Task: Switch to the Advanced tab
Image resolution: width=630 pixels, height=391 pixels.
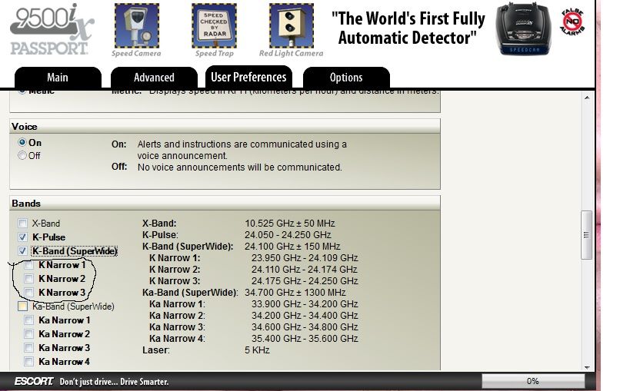Action: click(154, 78)
